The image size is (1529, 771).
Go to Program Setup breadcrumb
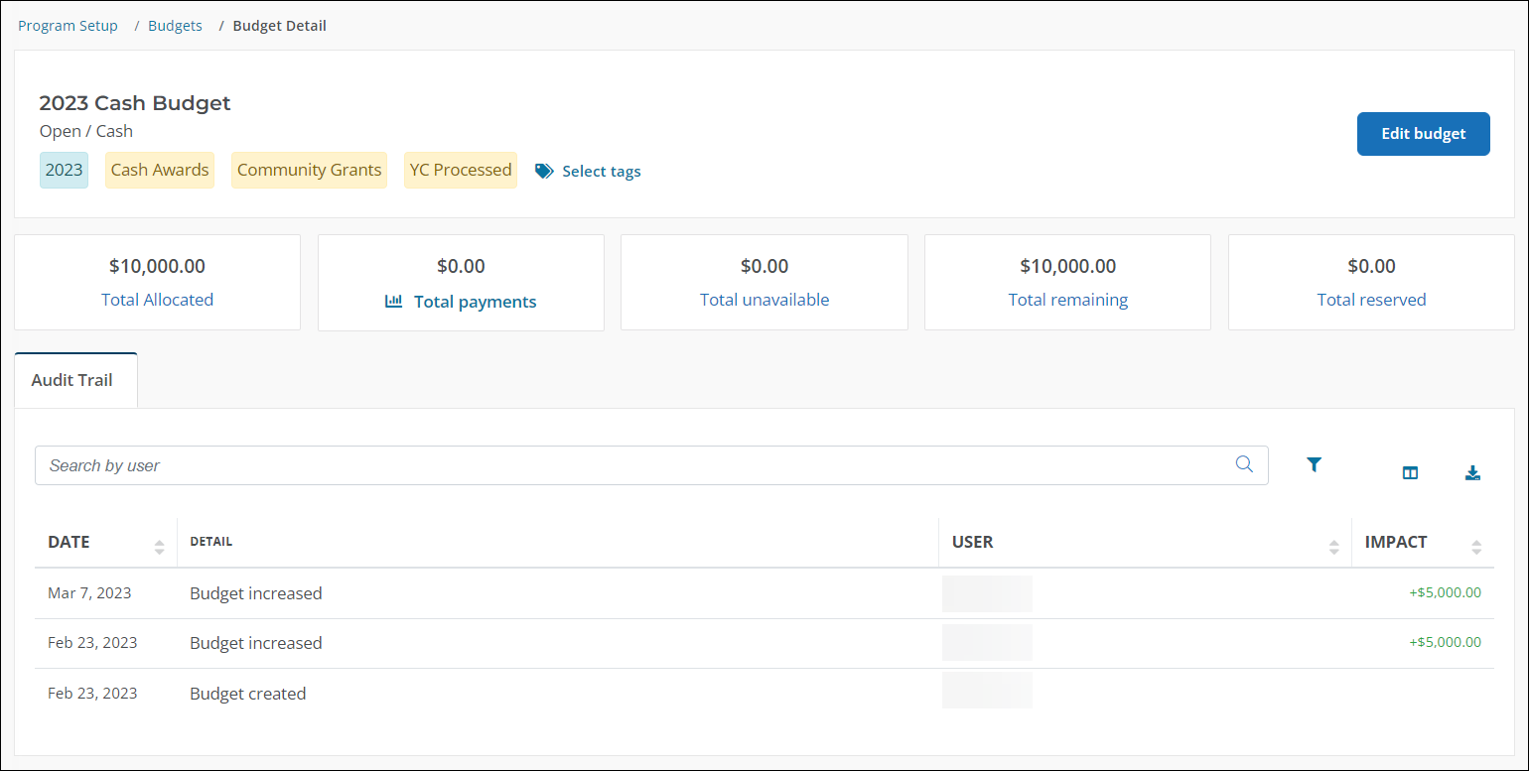(x=68, y=26)
